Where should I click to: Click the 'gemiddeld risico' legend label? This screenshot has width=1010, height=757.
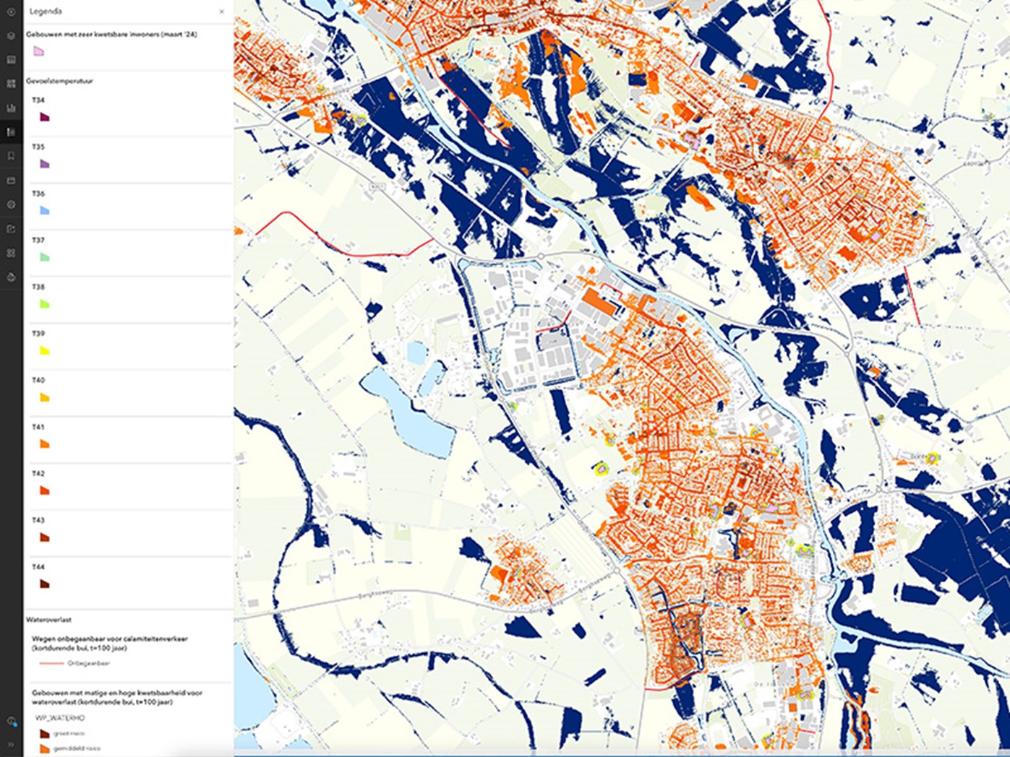pyautogui.click(x=77, y=749)
